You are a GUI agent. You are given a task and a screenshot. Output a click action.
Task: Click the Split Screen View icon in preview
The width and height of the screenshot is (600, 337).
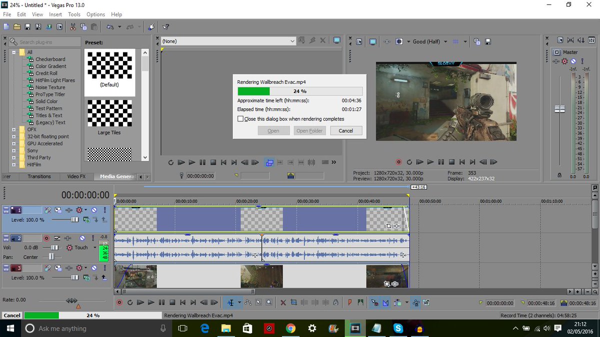tap(399, 42)
